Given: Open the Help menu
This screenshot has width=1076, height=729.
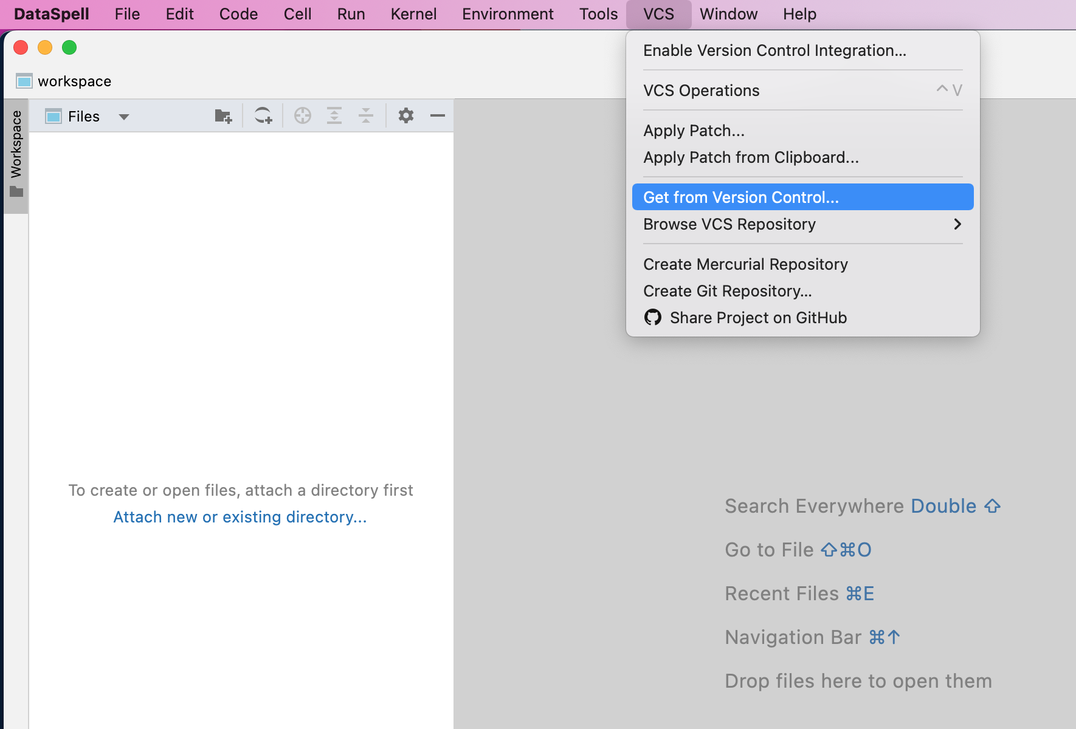Looking at the screenshot, I should 799,14.
